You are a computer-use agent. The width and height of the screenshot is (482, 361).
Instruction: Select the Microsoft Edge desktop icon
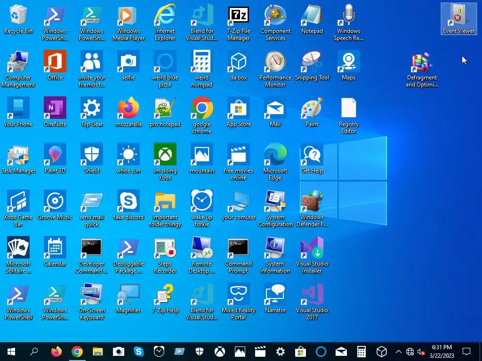275,162
